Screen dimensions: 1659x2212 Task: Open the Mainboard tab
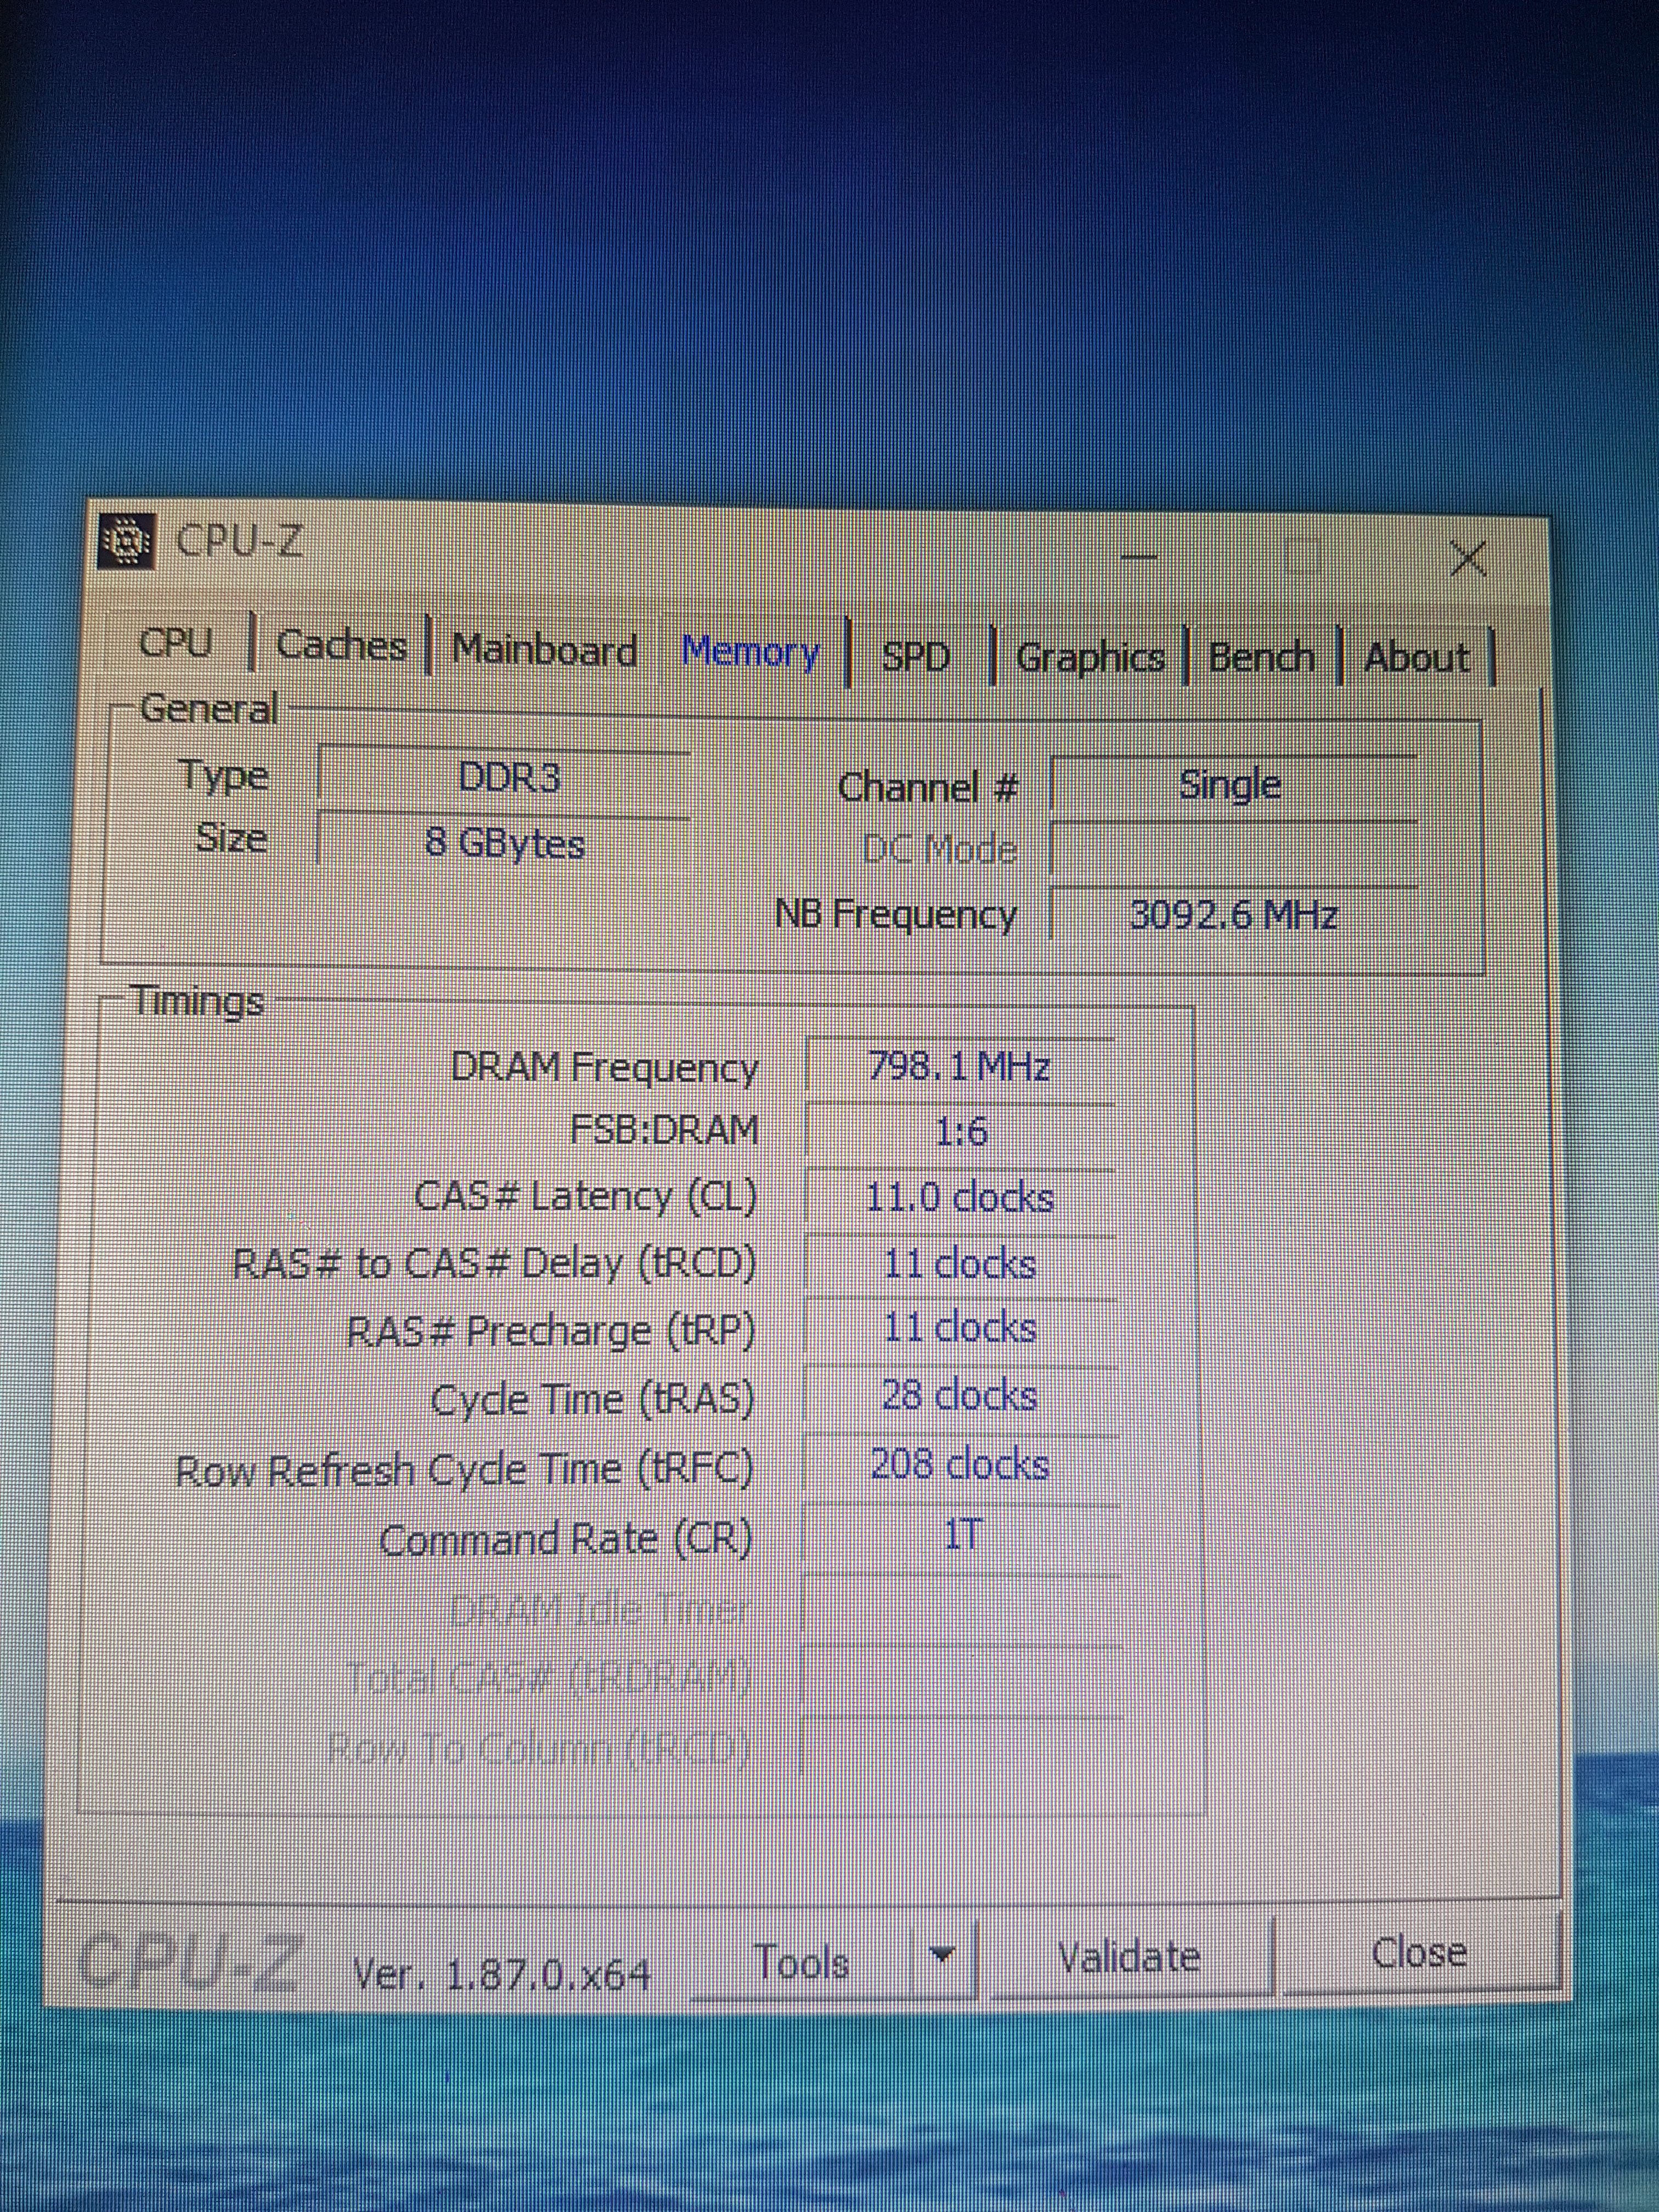coord(544,649)
